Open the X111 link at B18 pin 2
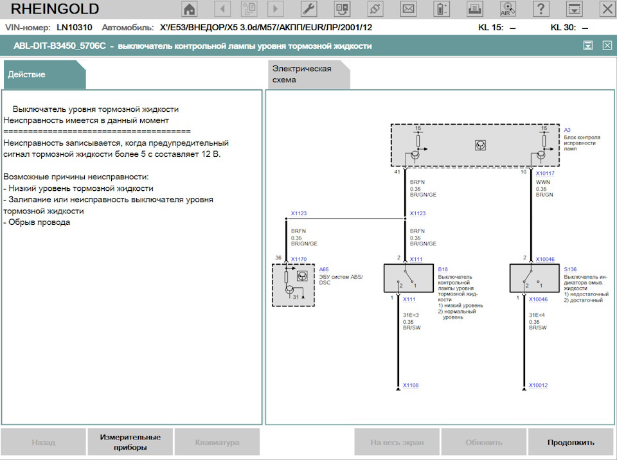 point(416,259)
